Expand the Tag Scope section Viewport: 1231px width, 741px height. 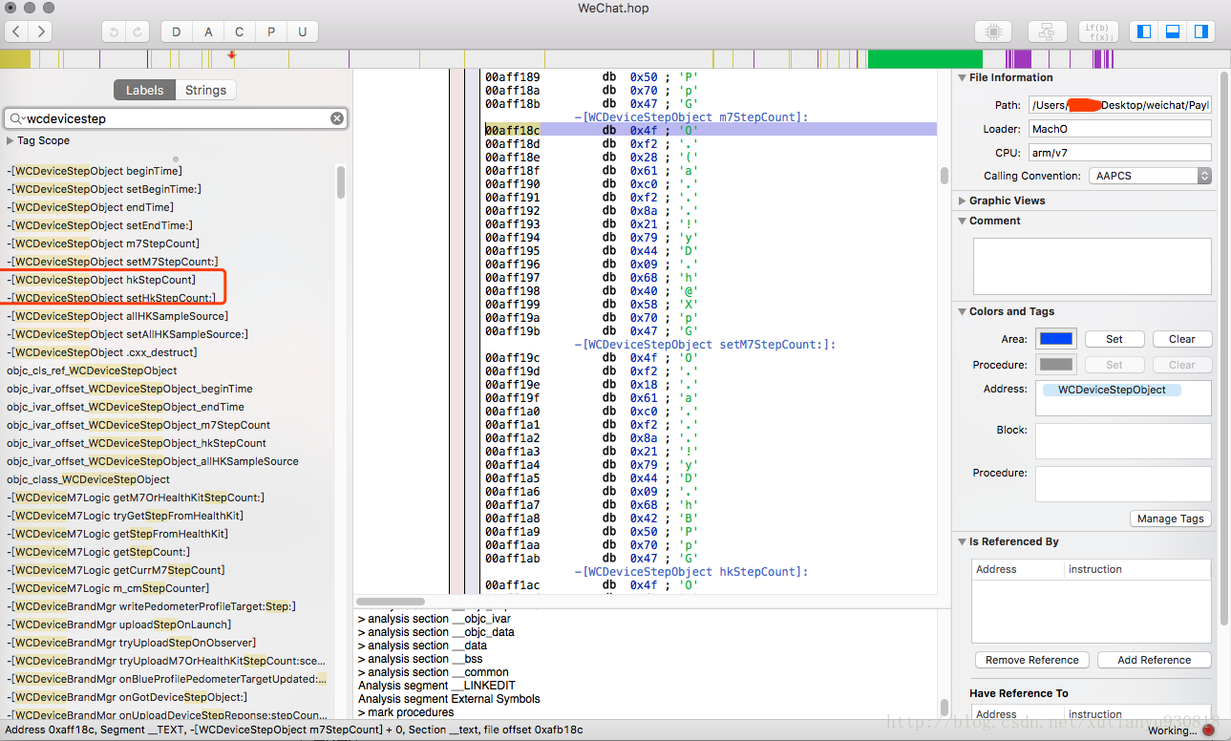pyautogui.click(x=11, y=140)
